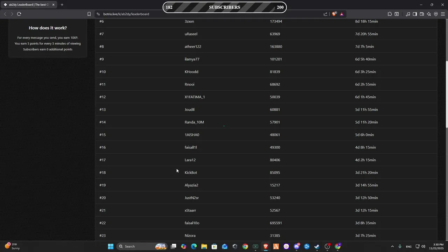Share this page via address bar icon
The height and width of the screenshot is (252, 448).
pos(325,14)
